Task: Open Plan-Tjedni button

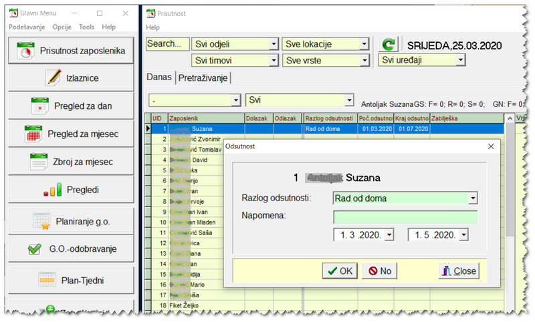Action: pyautogui.click(x=71, y=281)
